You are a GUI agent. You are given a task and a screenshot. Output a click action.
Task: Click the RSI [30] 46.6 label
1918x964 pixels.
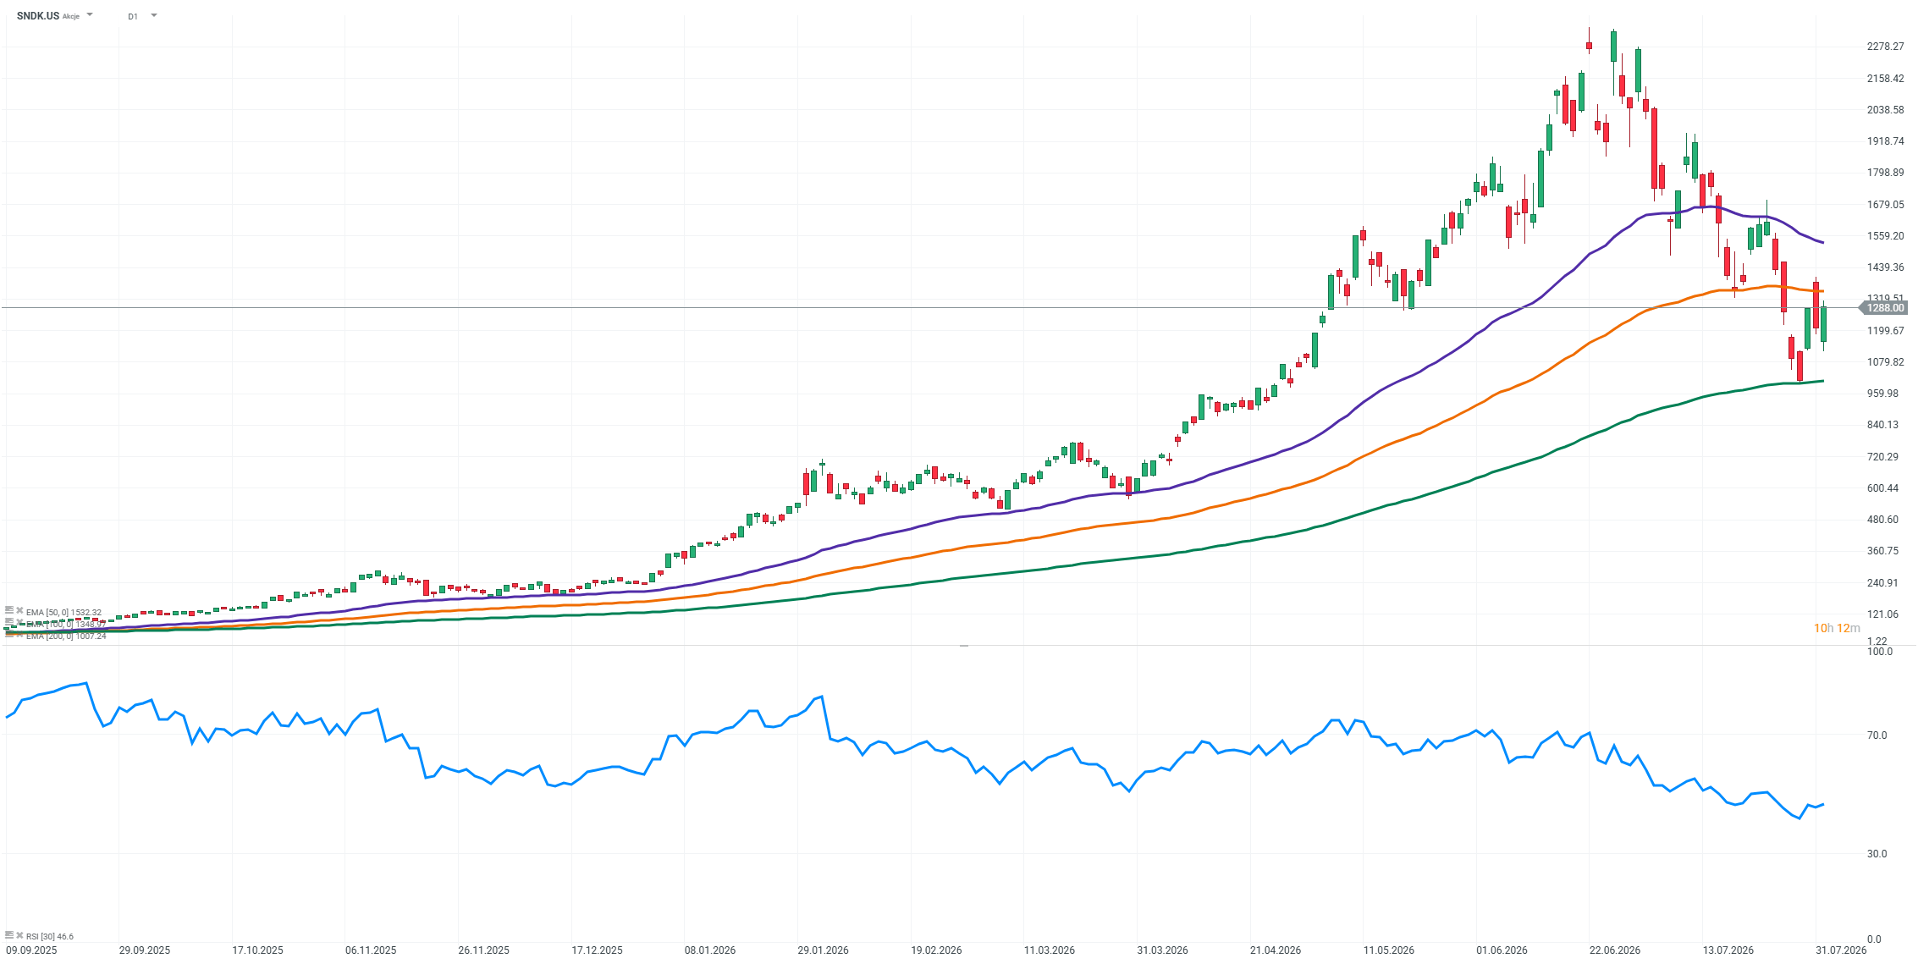[x=50, y=936]
